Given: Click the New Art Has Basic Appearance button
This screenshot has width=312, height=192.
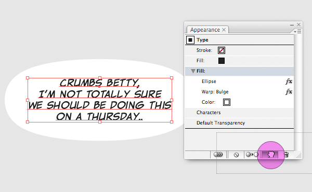Looking at the screenshot, I should [218, 155].
